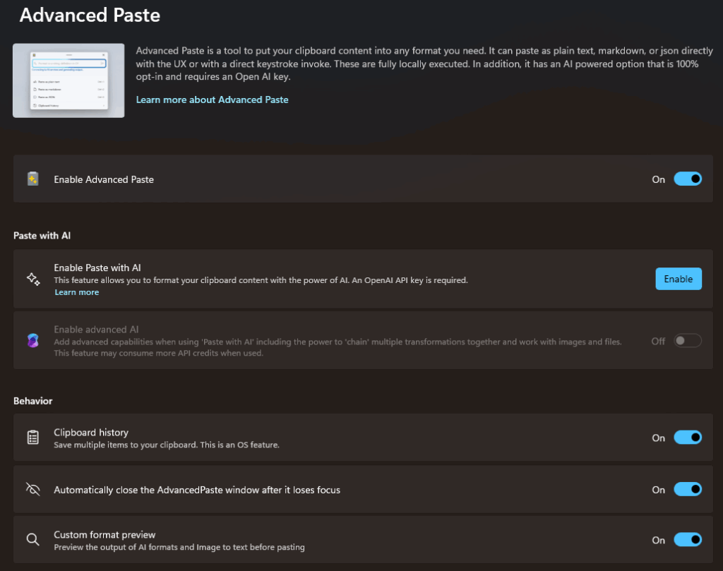
Task: Click the Clipboard history row label
Action: pyautogui.click(x=91, y=432)
